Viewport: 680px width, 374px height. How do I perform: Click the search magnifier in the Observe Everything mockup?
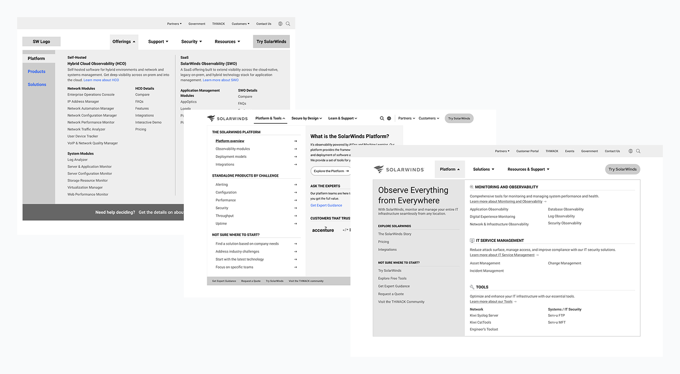click(638, 151)
